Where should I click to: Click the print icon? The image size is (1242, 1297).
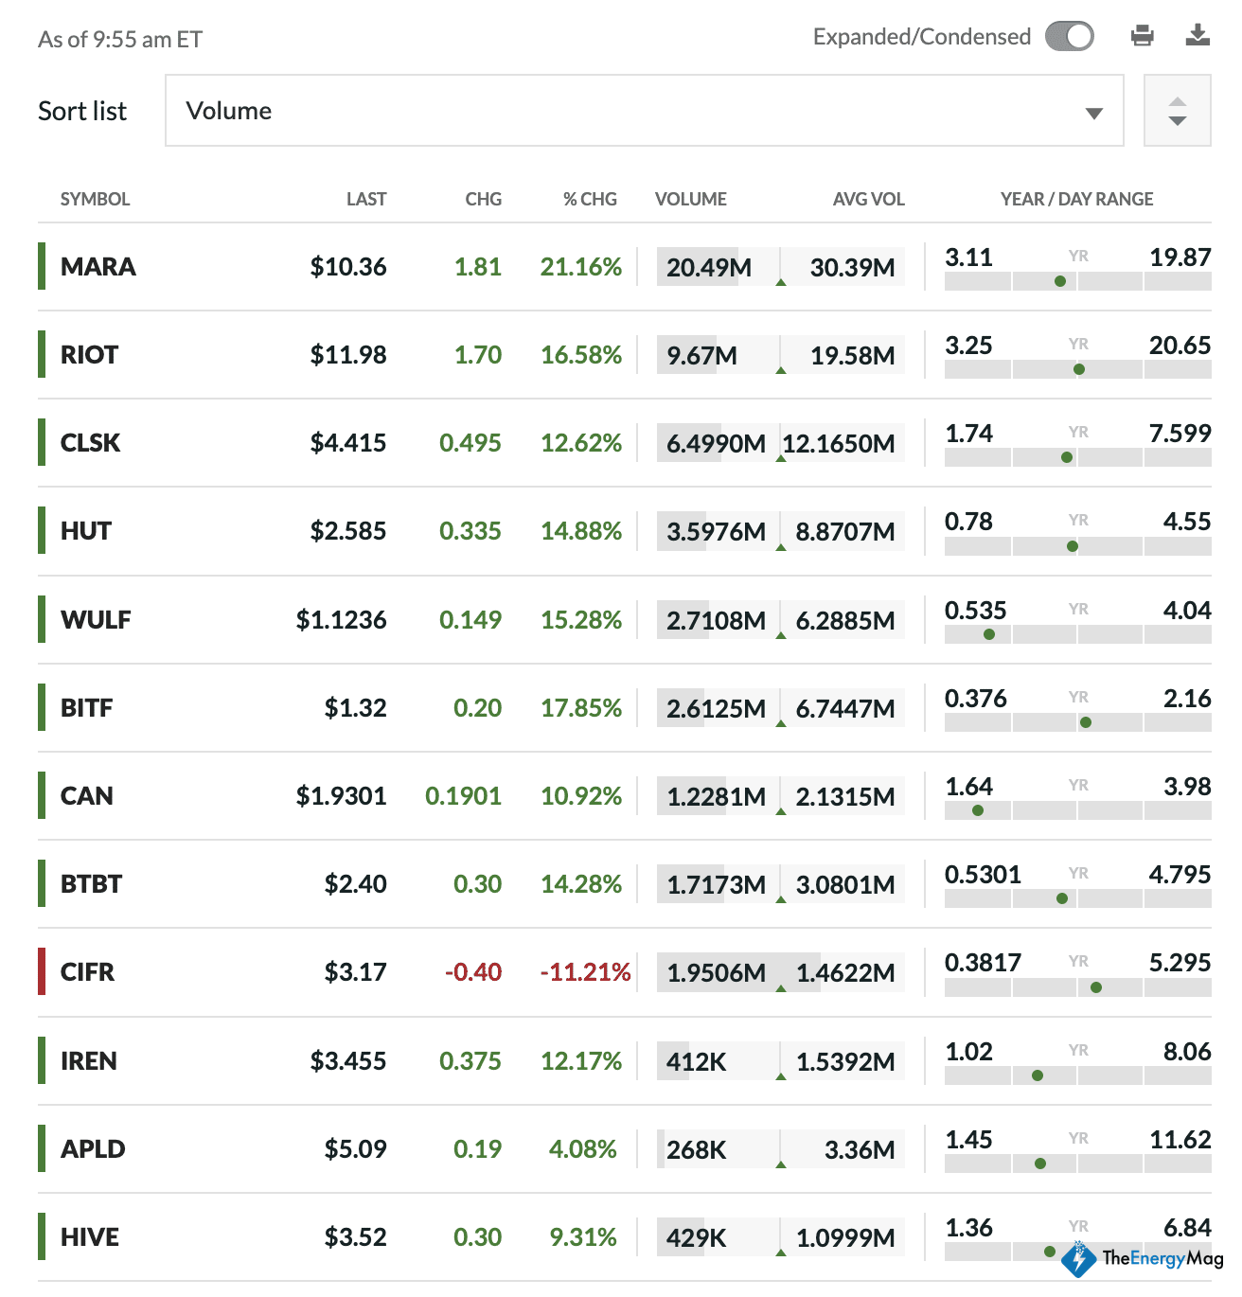pyautogui.click(x=1142, y=36)
